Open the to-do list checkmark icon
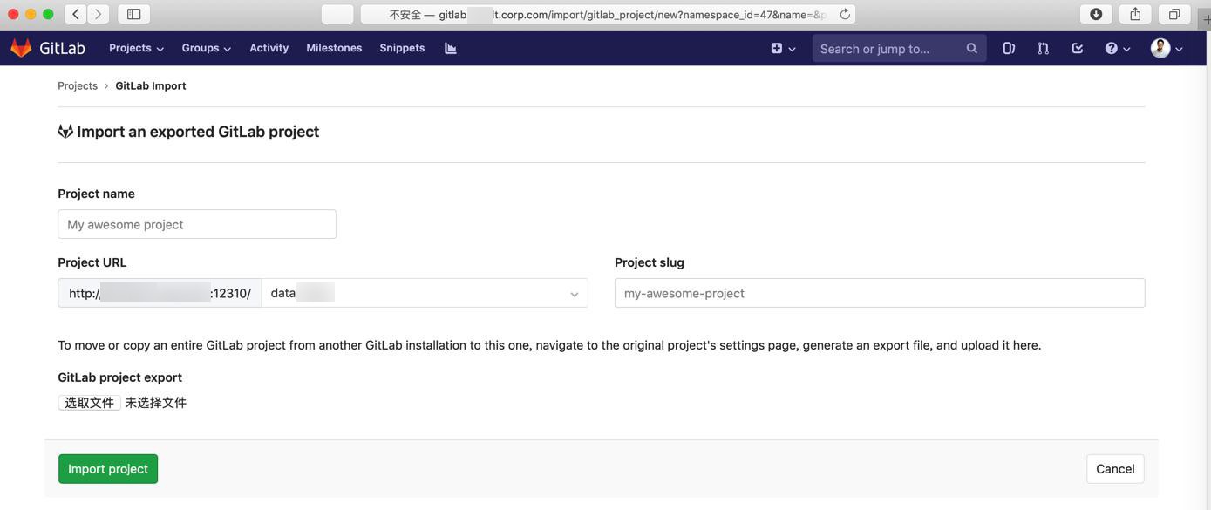The width and height of the screenshot is (1211, 510). pos(1078,48)
